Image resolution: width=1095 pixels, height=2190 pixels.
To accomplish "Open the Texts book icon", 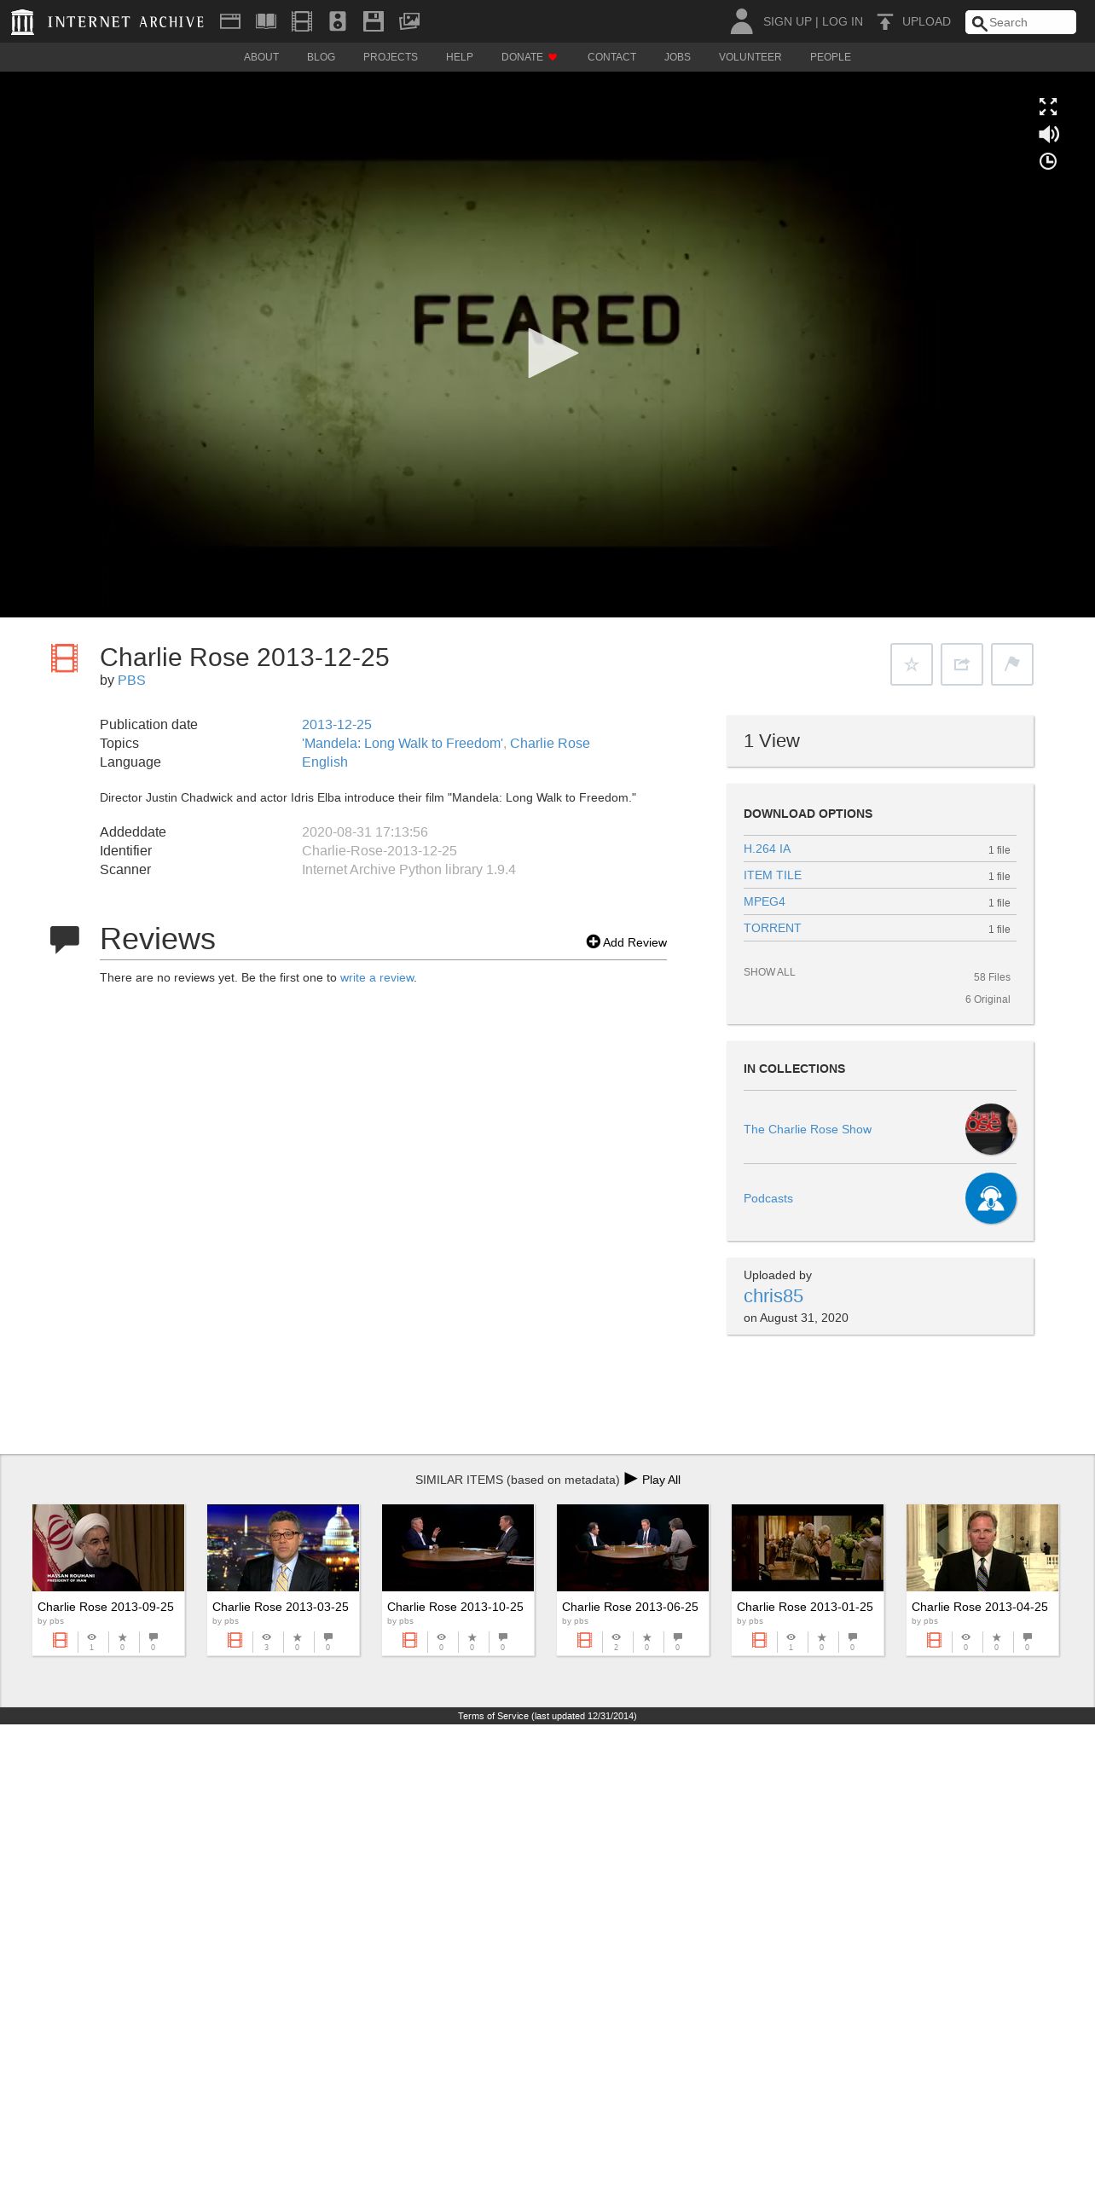I will click(x=266, y=21).
